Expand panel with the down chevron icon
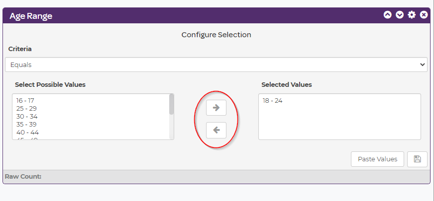This screenshot has height=201, width=434. [x=400, y=15]
